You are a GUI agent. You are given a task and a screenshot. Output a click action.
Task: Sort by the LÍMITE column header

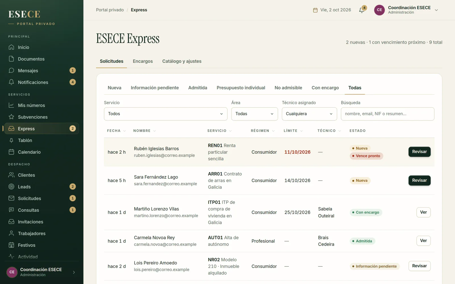pos(293,131)
